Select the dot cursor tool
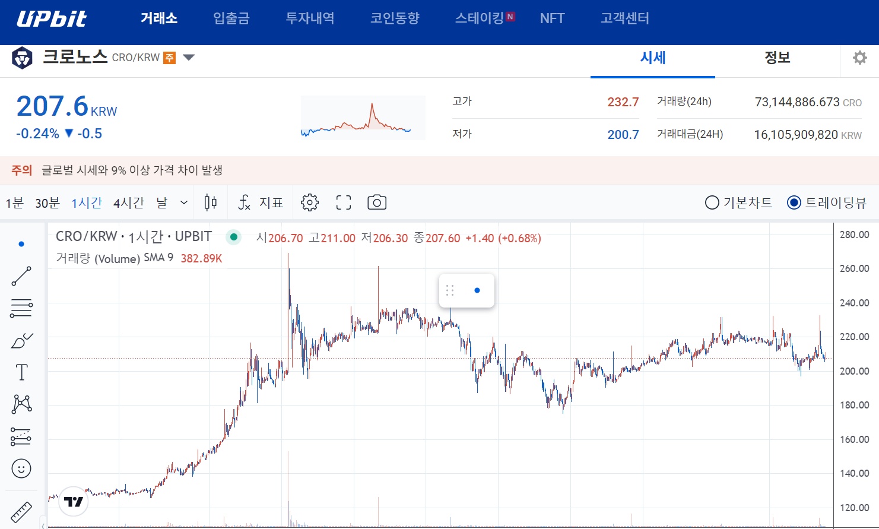879x529 pixels. (x=21, y=244)
